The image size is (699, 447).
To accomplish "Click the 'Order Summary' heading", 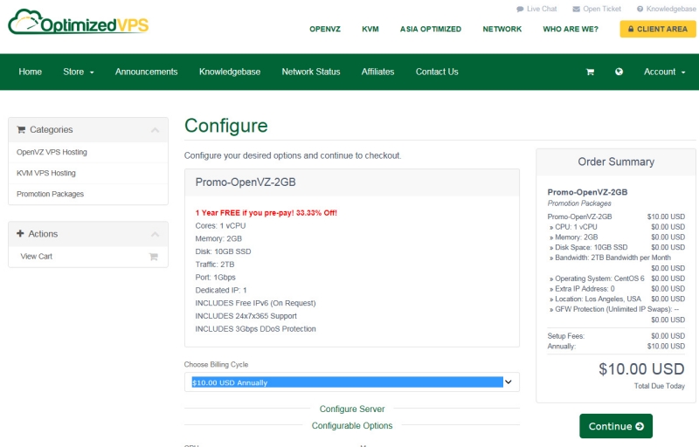I will [616, 162].
